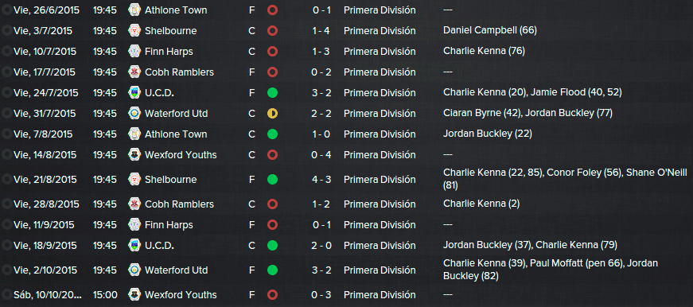Click green win indicator on U.C.D. 3-2 match

(x=272, y=93)
